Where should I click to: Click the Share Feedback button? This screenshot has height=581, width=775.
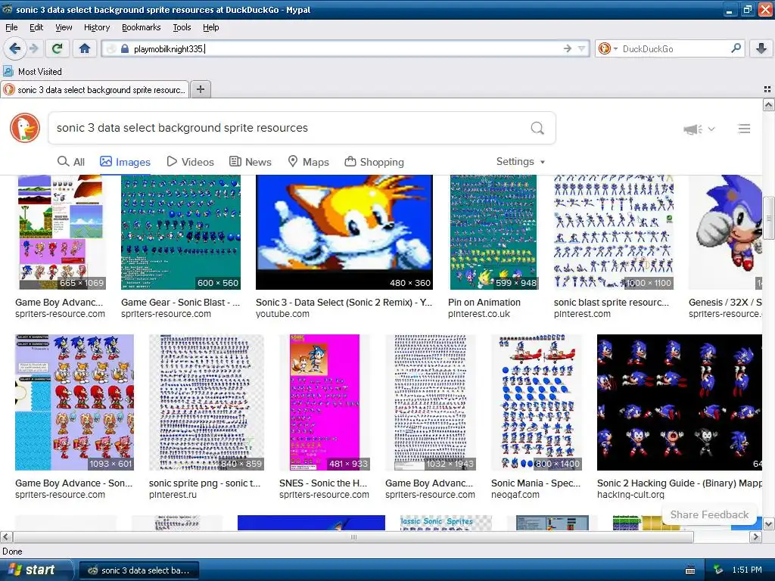pos(709,514)
